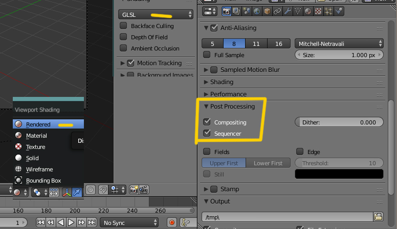Enable the Depth Of Field checkbox
This screenshot has height=229, width=397.
123,37
